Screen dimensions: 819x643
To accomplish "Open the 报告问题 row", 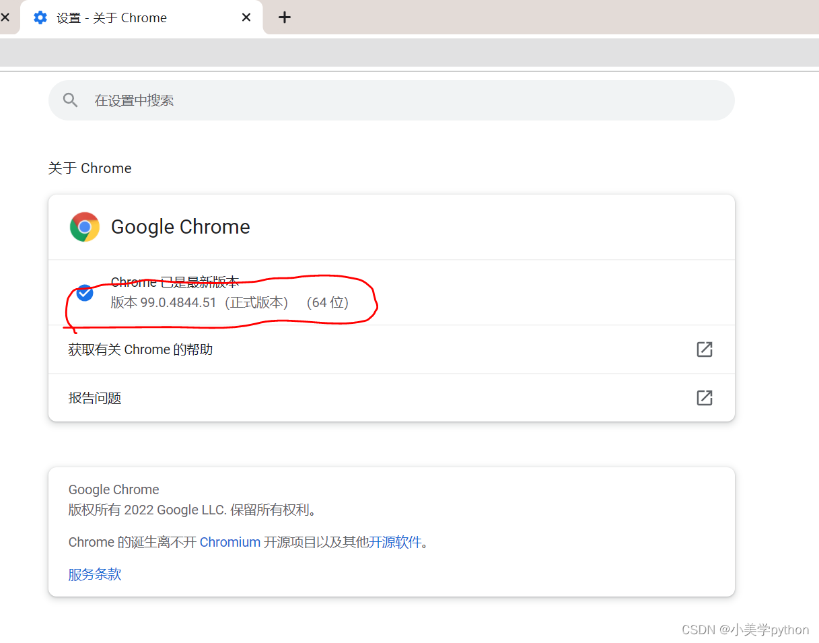I will tap(392, 398).
